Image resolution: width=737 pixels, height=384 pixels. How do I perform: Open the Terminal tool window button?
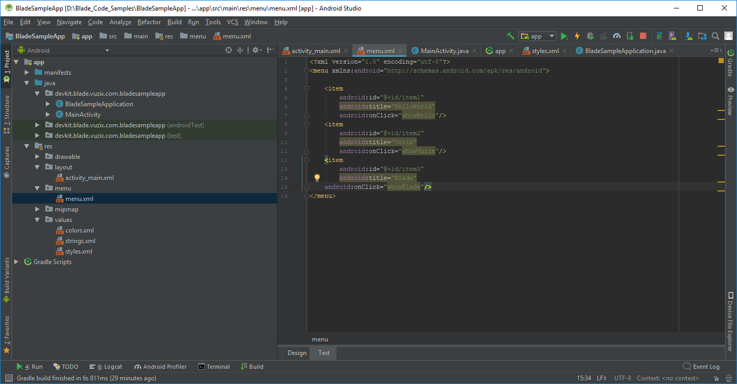[x=214, y=367]
